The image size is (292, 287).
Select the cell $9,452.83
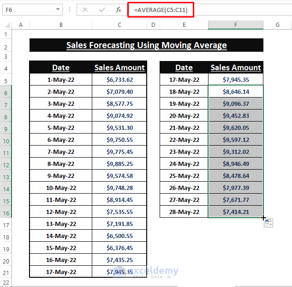[236, 116]
